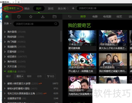This screenshot has width=132, height=103.
Task: Expand the 海外综艺 category
Action: pyautogui.click(x=5, y=62)
